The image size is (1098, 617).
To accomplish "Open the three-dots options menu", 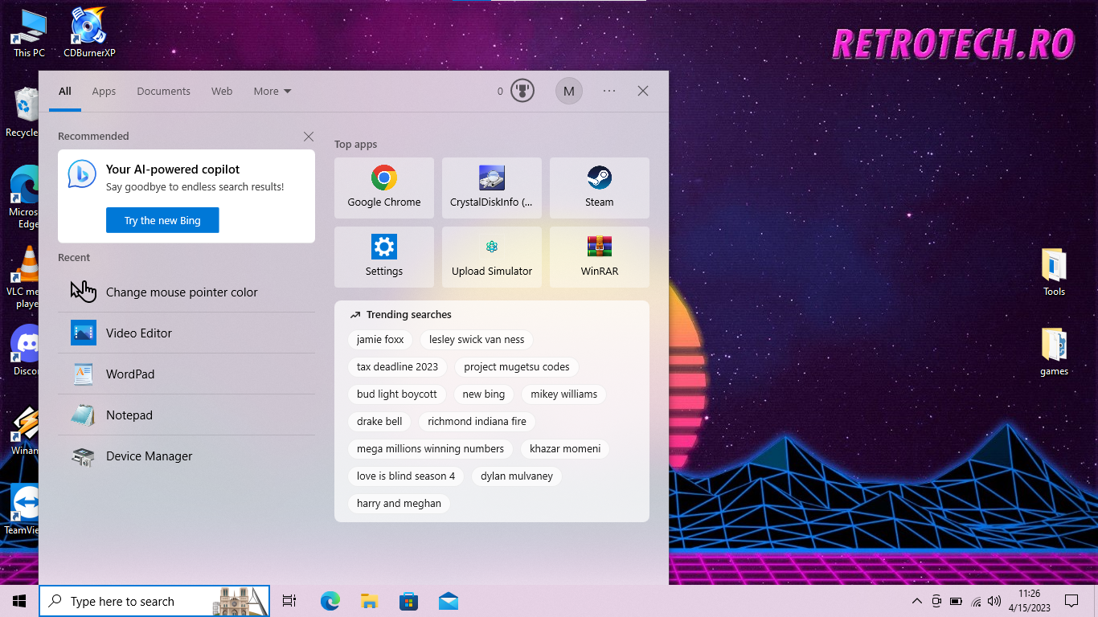I will (x=609, y=91).
